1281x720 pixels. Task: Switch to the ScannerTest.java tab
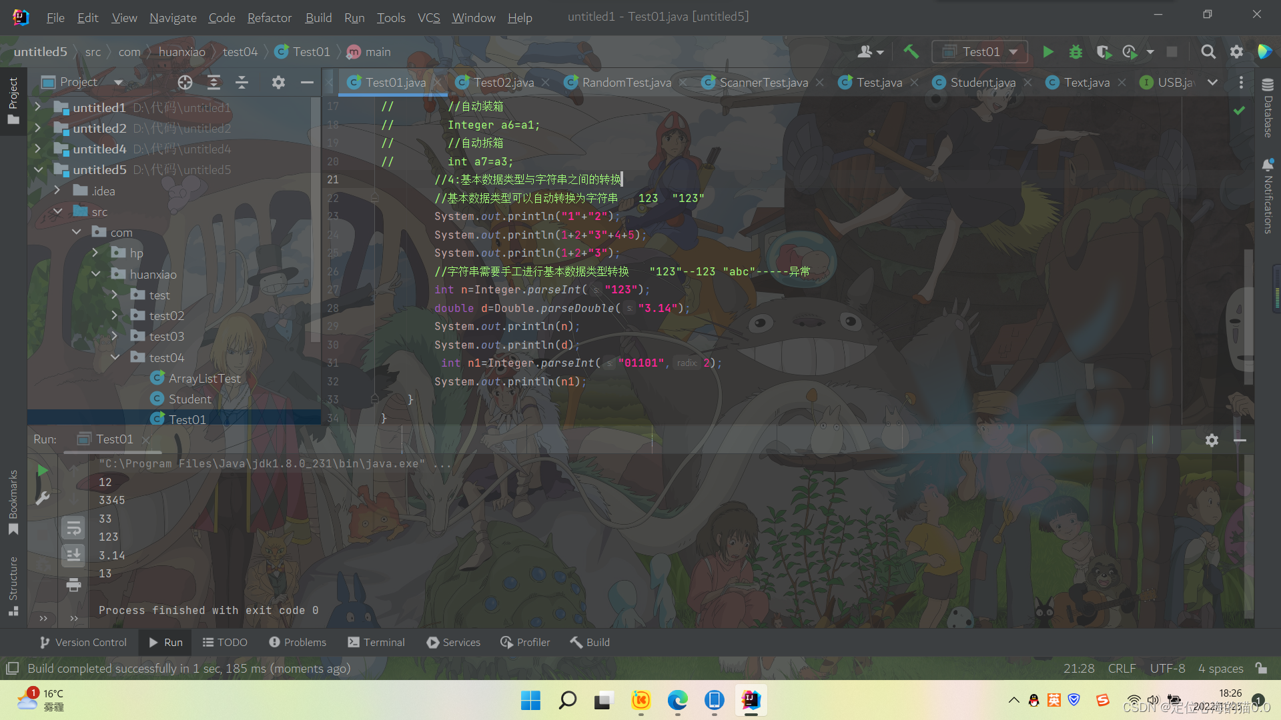[x=763, y=83]
